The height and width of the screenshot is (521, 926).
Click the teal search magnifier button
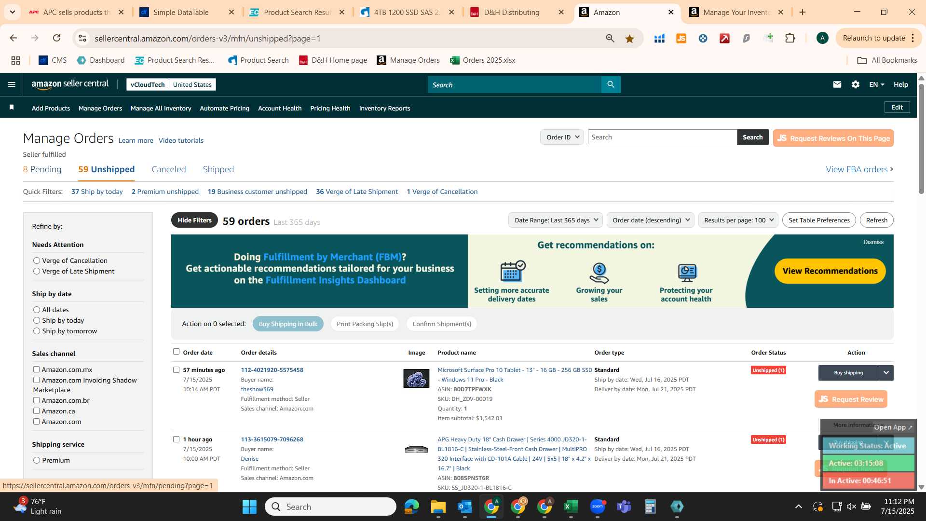tap(611, 84)
